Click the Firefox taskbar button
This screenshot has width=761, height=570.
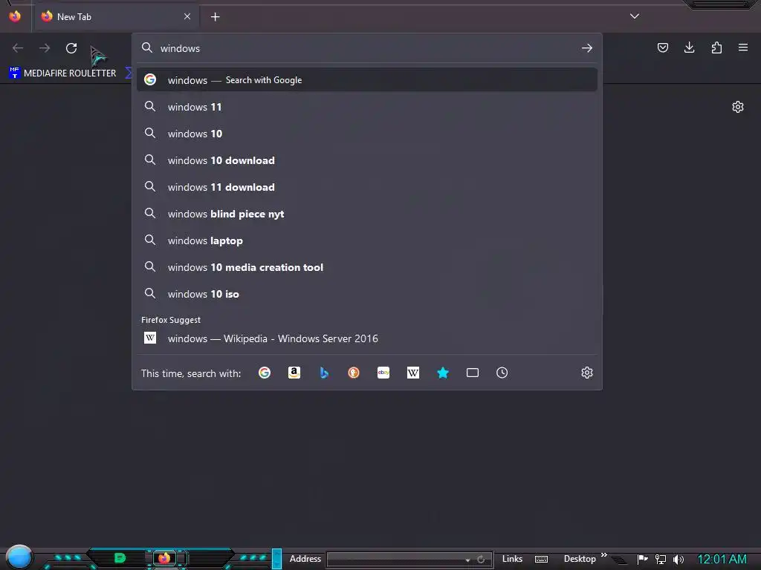(164, 558)
